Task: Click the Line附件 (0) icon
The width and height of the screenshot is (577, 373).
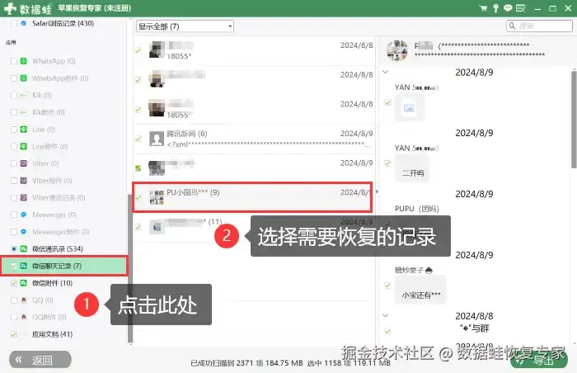Action: 24,146
